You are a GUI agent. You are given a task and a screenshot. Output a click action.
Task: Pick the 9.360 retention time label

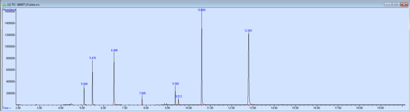point(176,84)
